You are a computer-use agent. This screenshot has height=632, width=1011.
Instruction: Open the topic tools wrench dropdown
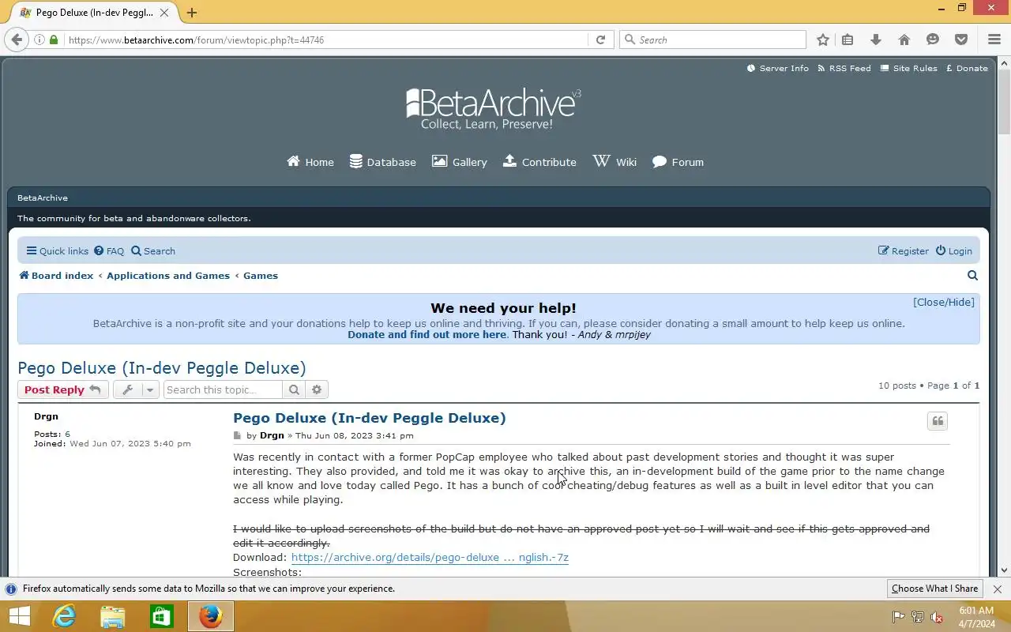(136, 389)
